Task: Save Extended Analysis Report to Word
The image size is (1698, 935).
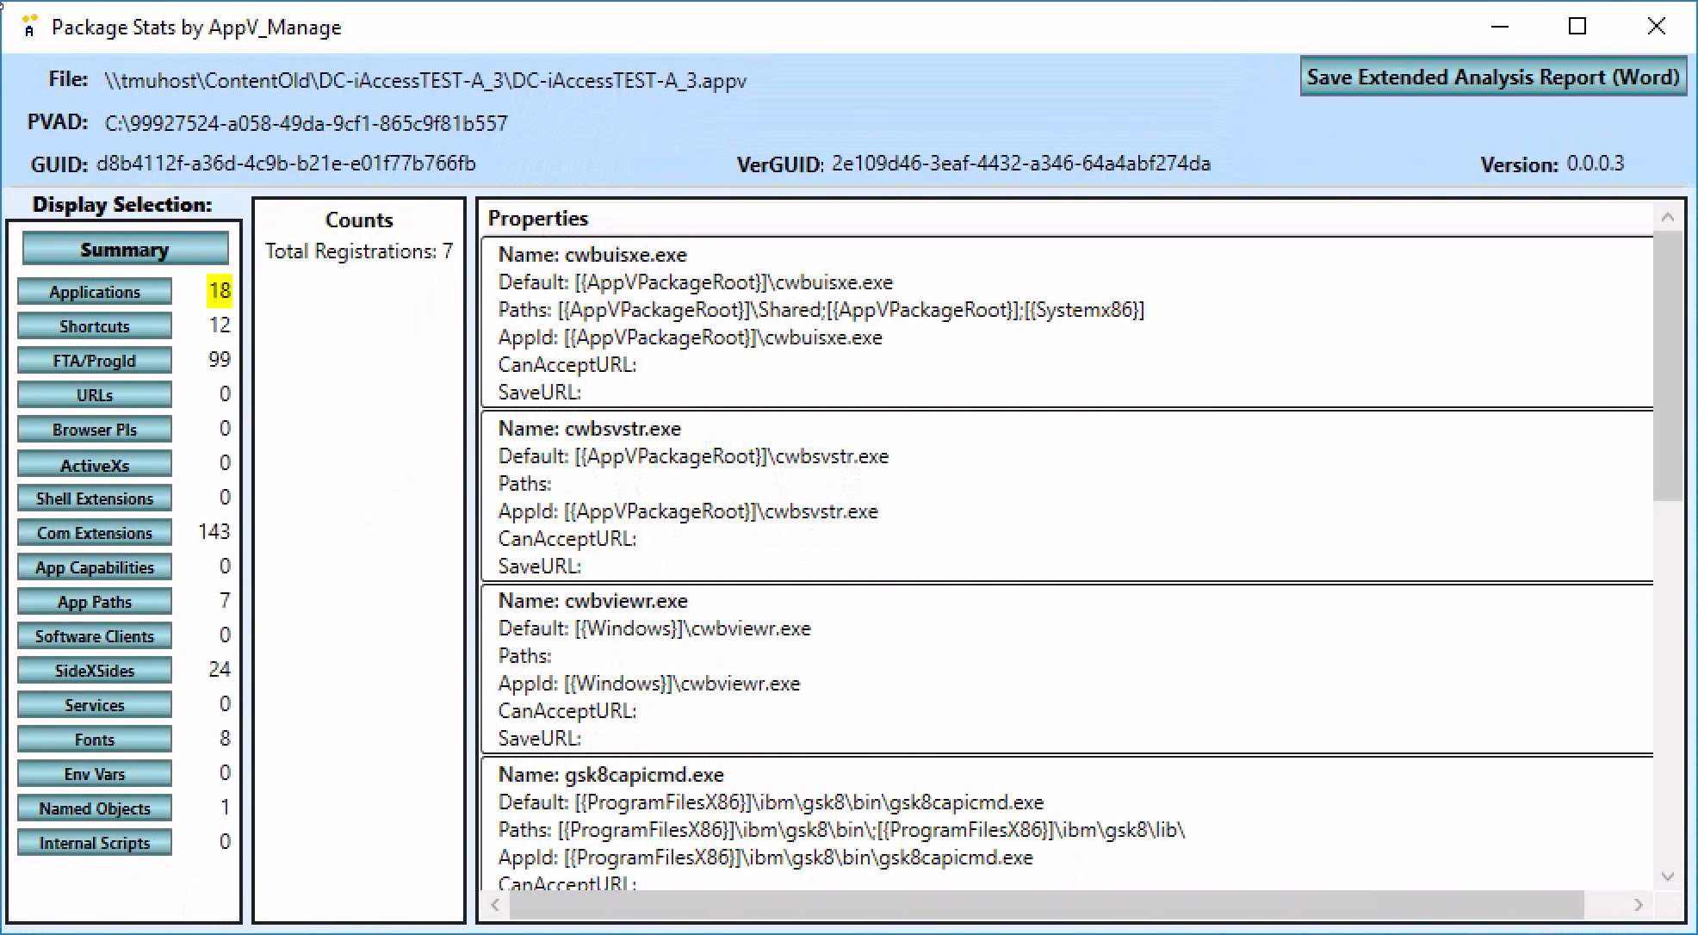Action: click(x=1492, y=77)
